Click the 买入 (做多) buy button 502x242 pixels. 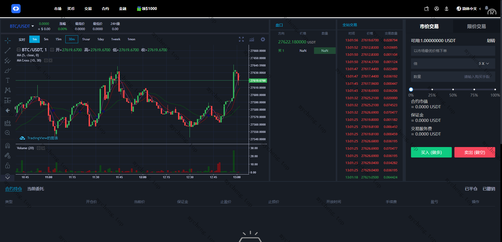[x=431, y=152]
